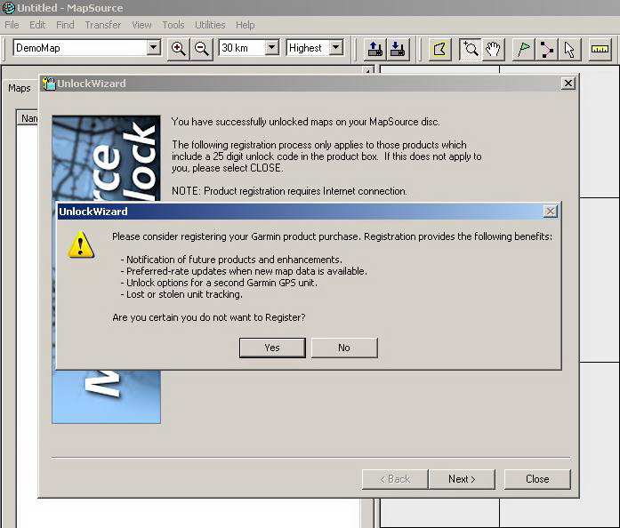Click No in registration prompt
The image size is (620, 528).
pos(344,348)
